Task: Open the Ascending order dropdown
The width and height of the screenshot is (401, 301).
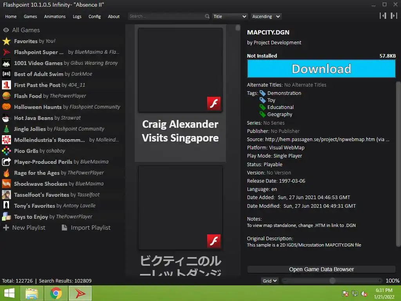Action: point(266,16)
